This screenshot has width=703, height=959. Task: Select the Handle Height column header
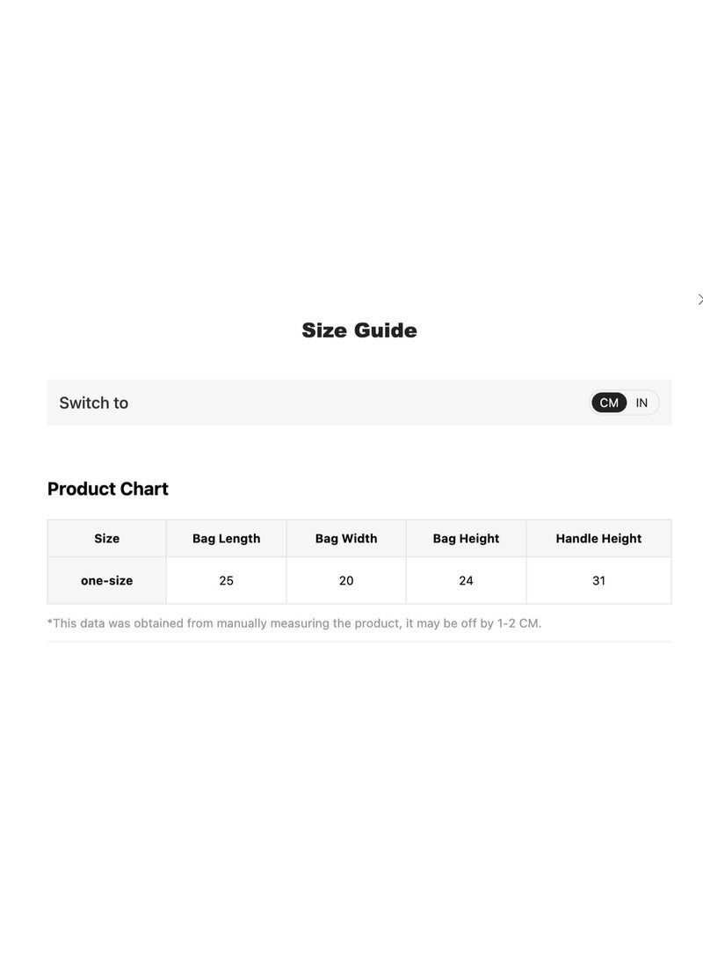coord(598,538)
